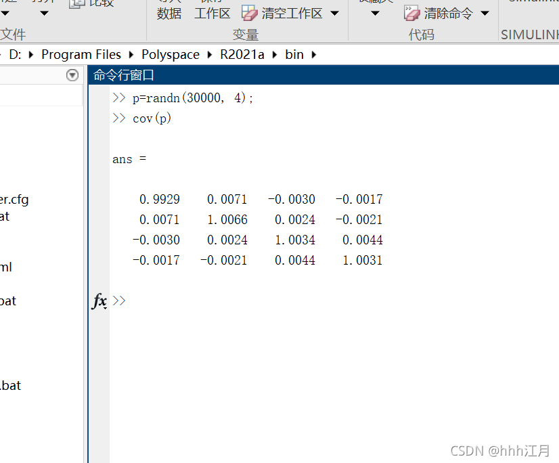Select R2021a folder in the address path
The width and height of the screenshot is (559, 463).
242,55
